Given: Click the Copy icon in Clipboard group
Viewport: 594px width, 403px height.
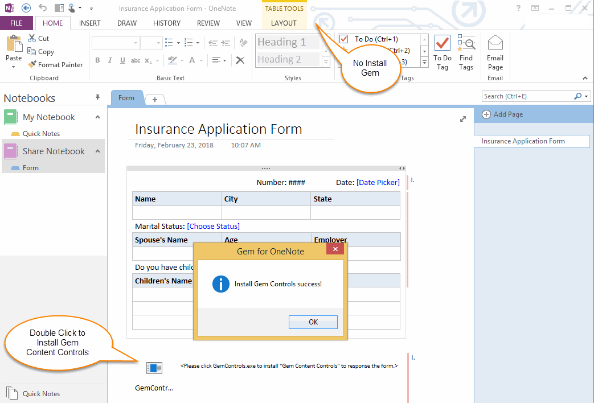Looking at the screenshot, I should (x=31, y=51).
